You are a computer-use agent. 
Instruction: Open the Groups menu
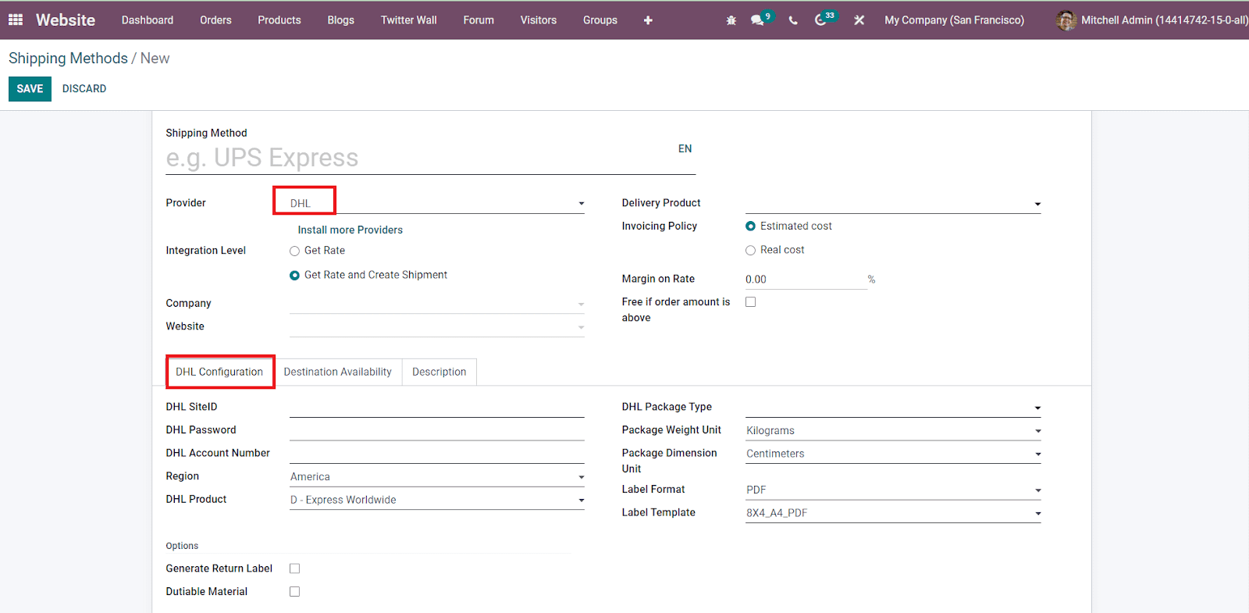600,20
